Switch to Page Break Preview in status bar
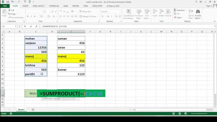This screenshot has height=122, width=217. [186, 114]
